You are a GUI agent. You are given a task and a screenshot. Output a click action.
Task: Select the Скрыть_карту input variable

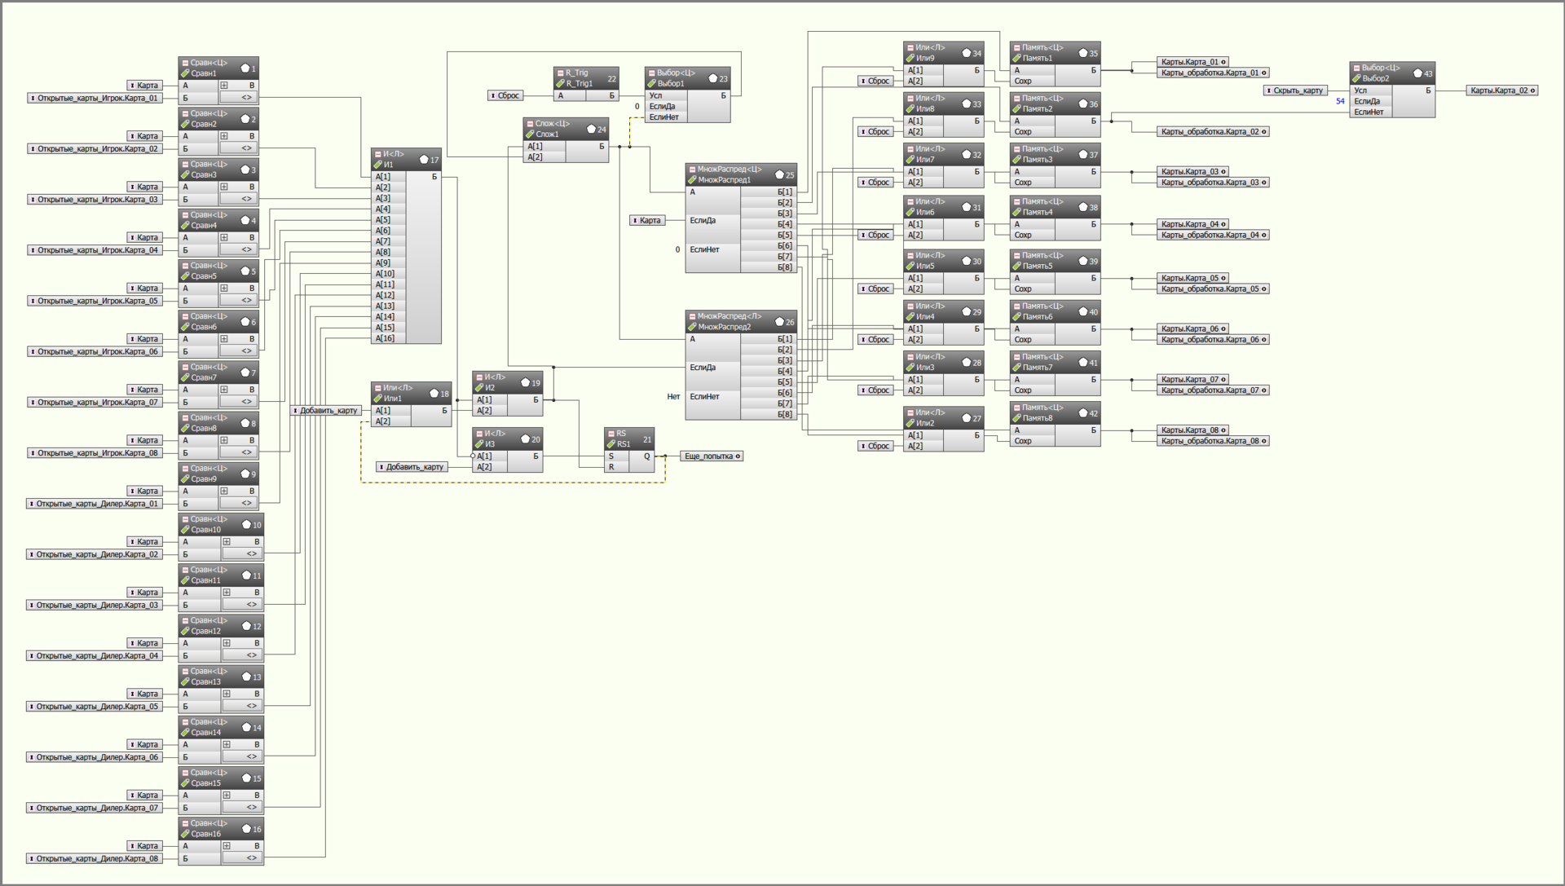point(1296,90)
